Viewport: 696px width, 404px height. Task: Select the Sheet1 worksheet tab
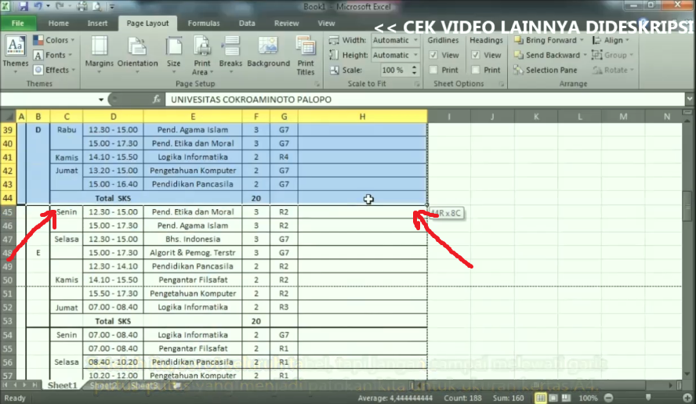pyautogui.click(x=62, y=385)
